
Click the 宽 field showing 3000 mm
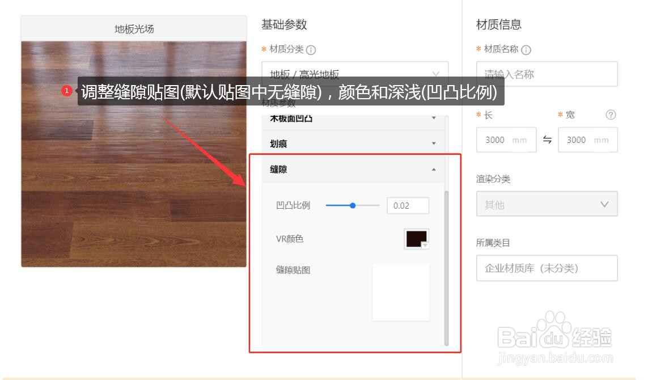coord(588,140)
